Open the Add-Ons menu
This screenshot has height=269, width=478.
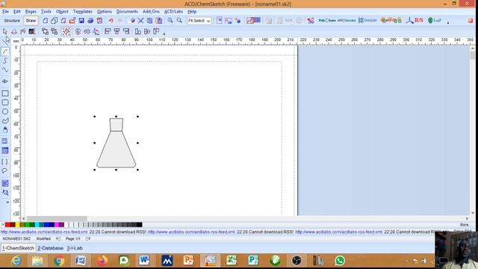pos(151,12)
